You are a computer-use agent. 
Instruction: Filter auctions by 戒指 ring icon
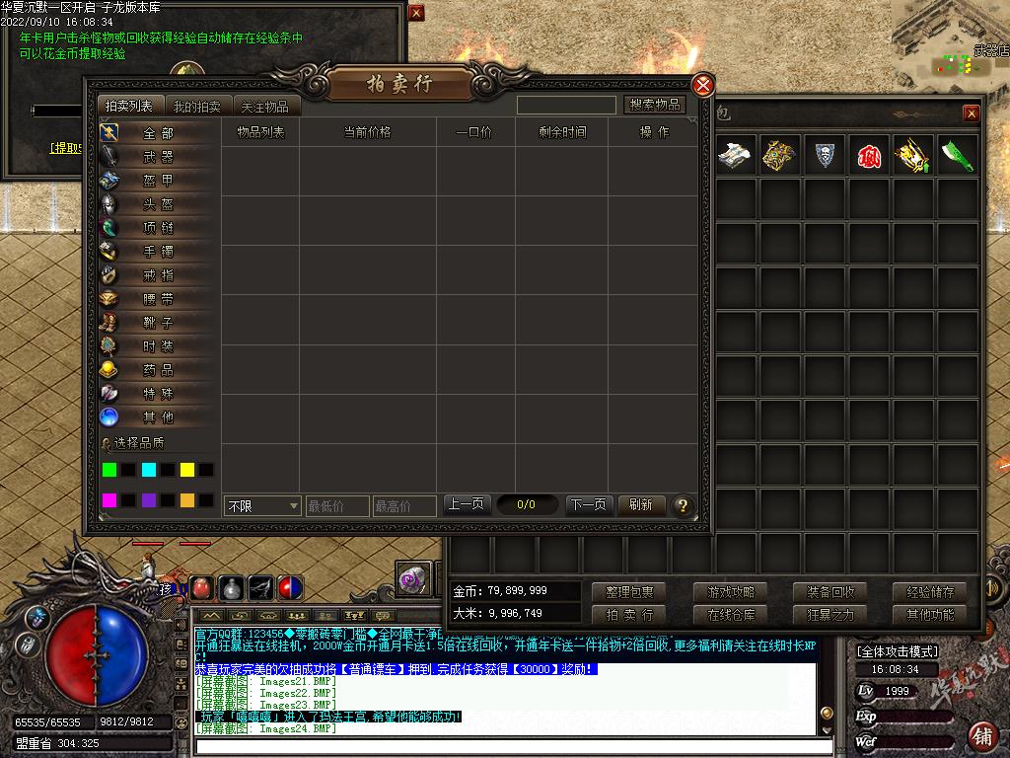click(109, 275)
